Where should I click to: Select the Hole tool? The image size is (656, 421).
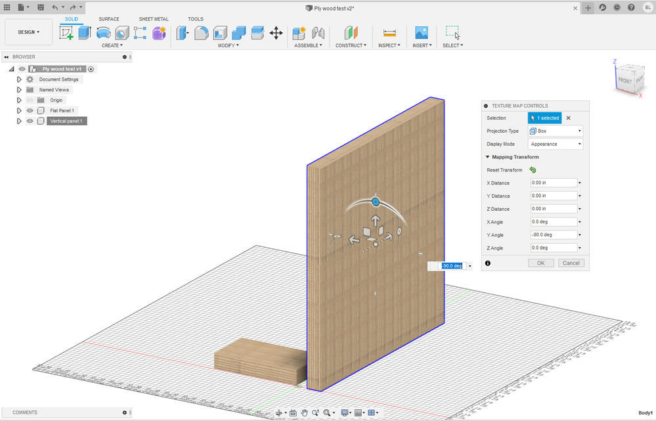tap(121, 33)
